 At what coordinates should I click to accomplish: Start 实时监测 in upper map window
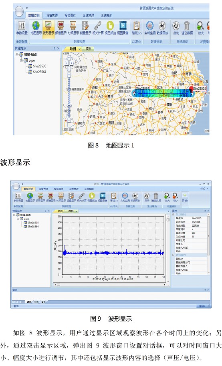[150, 28]
